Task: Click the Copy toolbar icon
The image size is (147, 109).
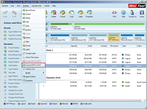Action: (72, 13)
